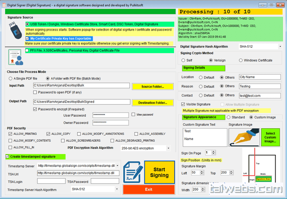Click the fountain pen signature image
Image resolution: width=287 pixels, height=199 pixels.
[244, 137]
